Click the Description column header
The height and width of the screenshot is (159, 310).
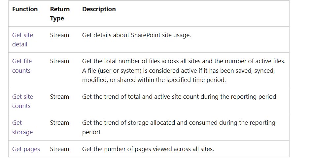click(x=99, y=9)
